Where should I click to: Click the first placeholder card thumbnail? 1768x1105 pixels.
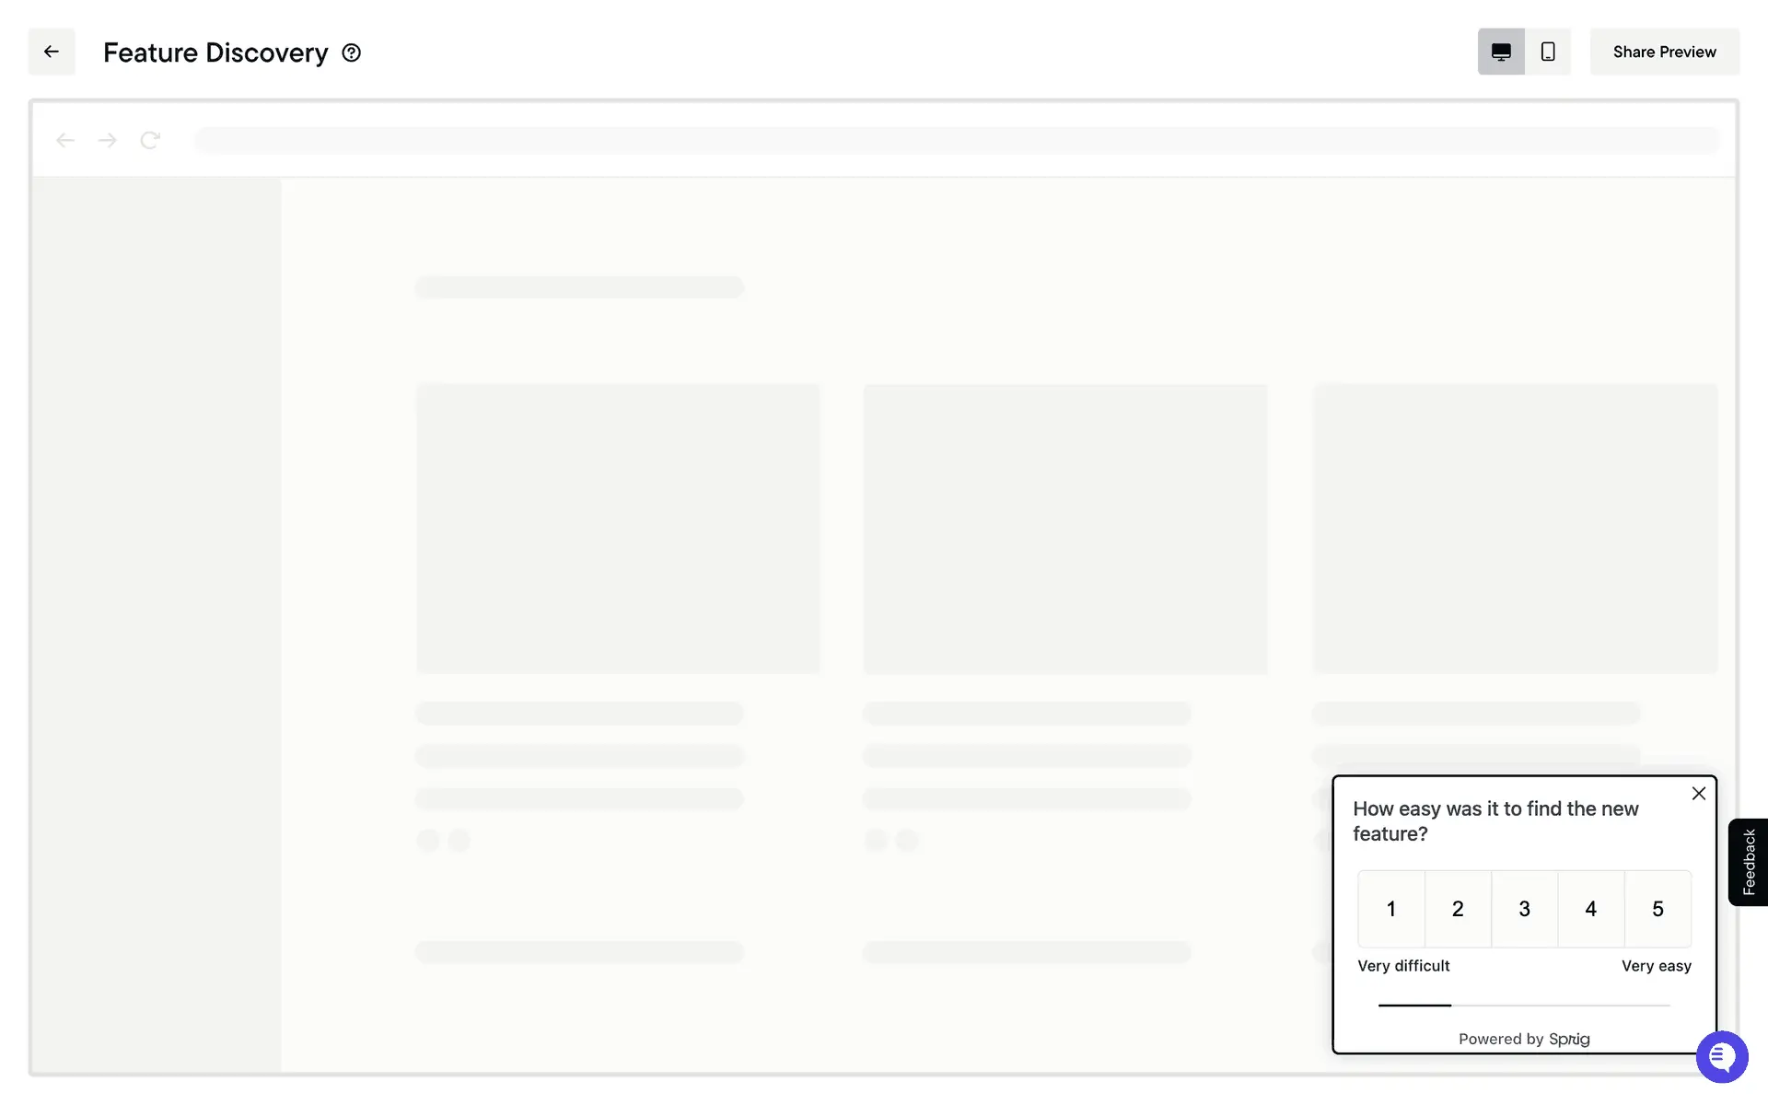[617, 529]
